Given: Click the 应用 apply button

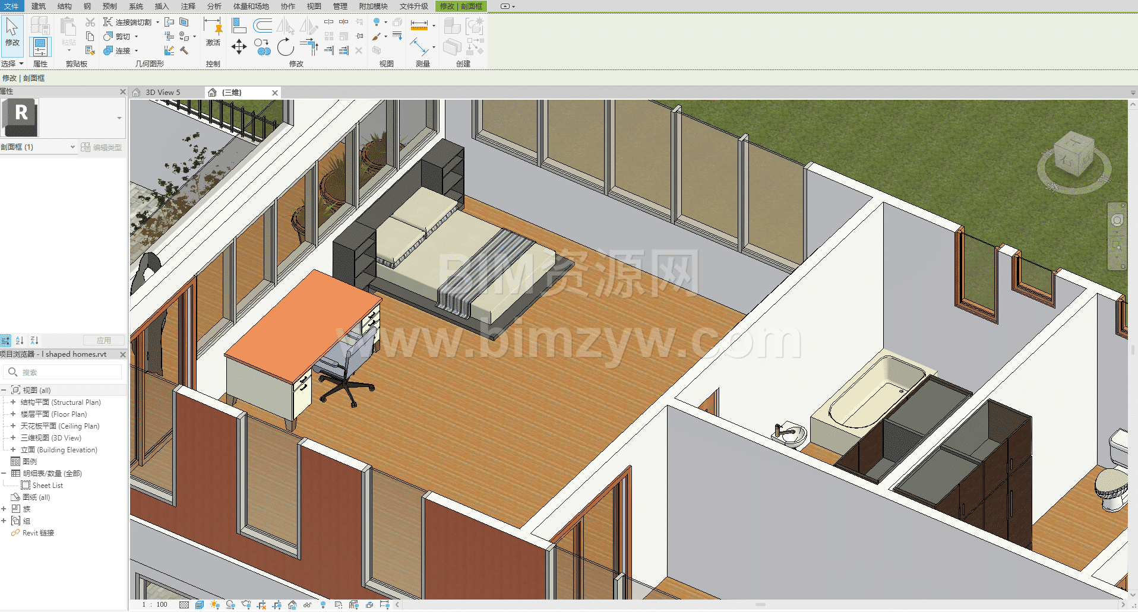Looking at the screenshot, I should pos(104,341).
